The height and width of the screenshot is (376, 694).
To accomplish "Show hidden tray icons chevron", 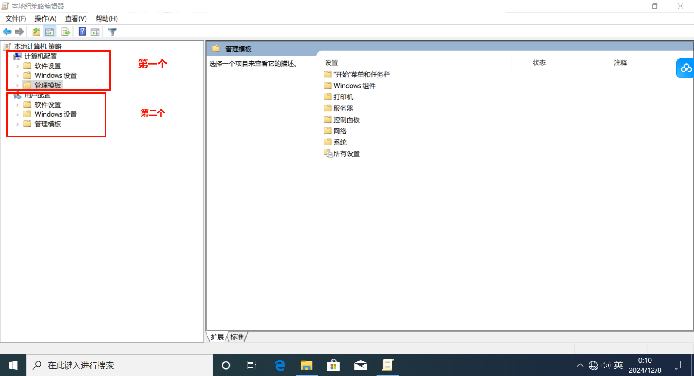I will (x=580, y=365).
